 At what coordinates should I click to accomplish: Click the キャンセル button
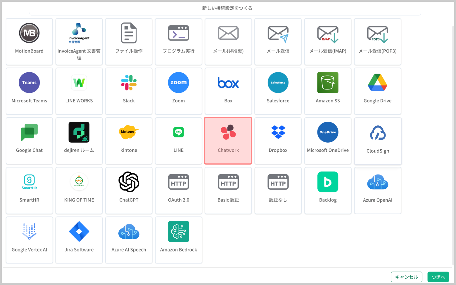coord(406,277)
